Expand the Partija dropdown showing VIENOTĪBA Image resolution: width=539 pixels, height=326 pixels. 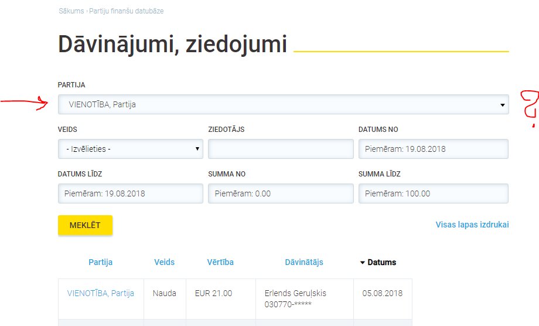pos(283,104)
